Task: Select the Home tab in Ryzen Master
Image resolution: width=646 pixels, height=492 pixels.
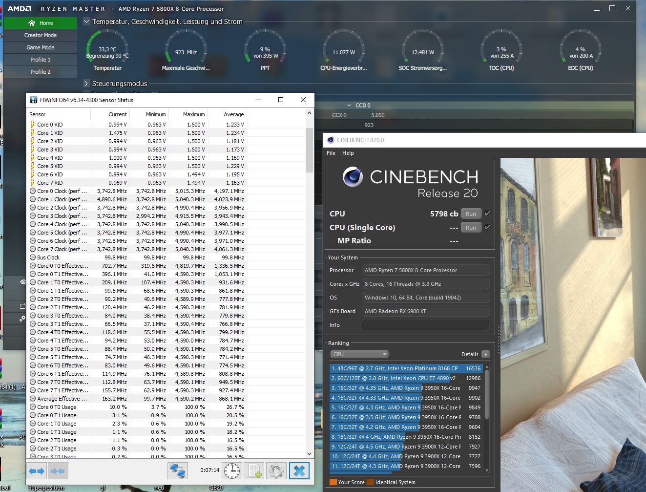Action: 41,23
